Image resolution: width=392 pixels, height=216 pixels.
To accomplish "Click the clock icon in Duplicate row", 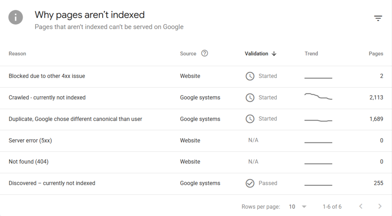I will click(x=250, y=119).
